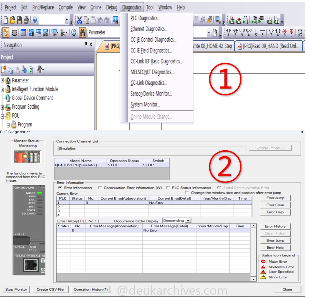Click the Copy icon in the top toolbar
The image size is (309, 298).
tap(86, 20)
